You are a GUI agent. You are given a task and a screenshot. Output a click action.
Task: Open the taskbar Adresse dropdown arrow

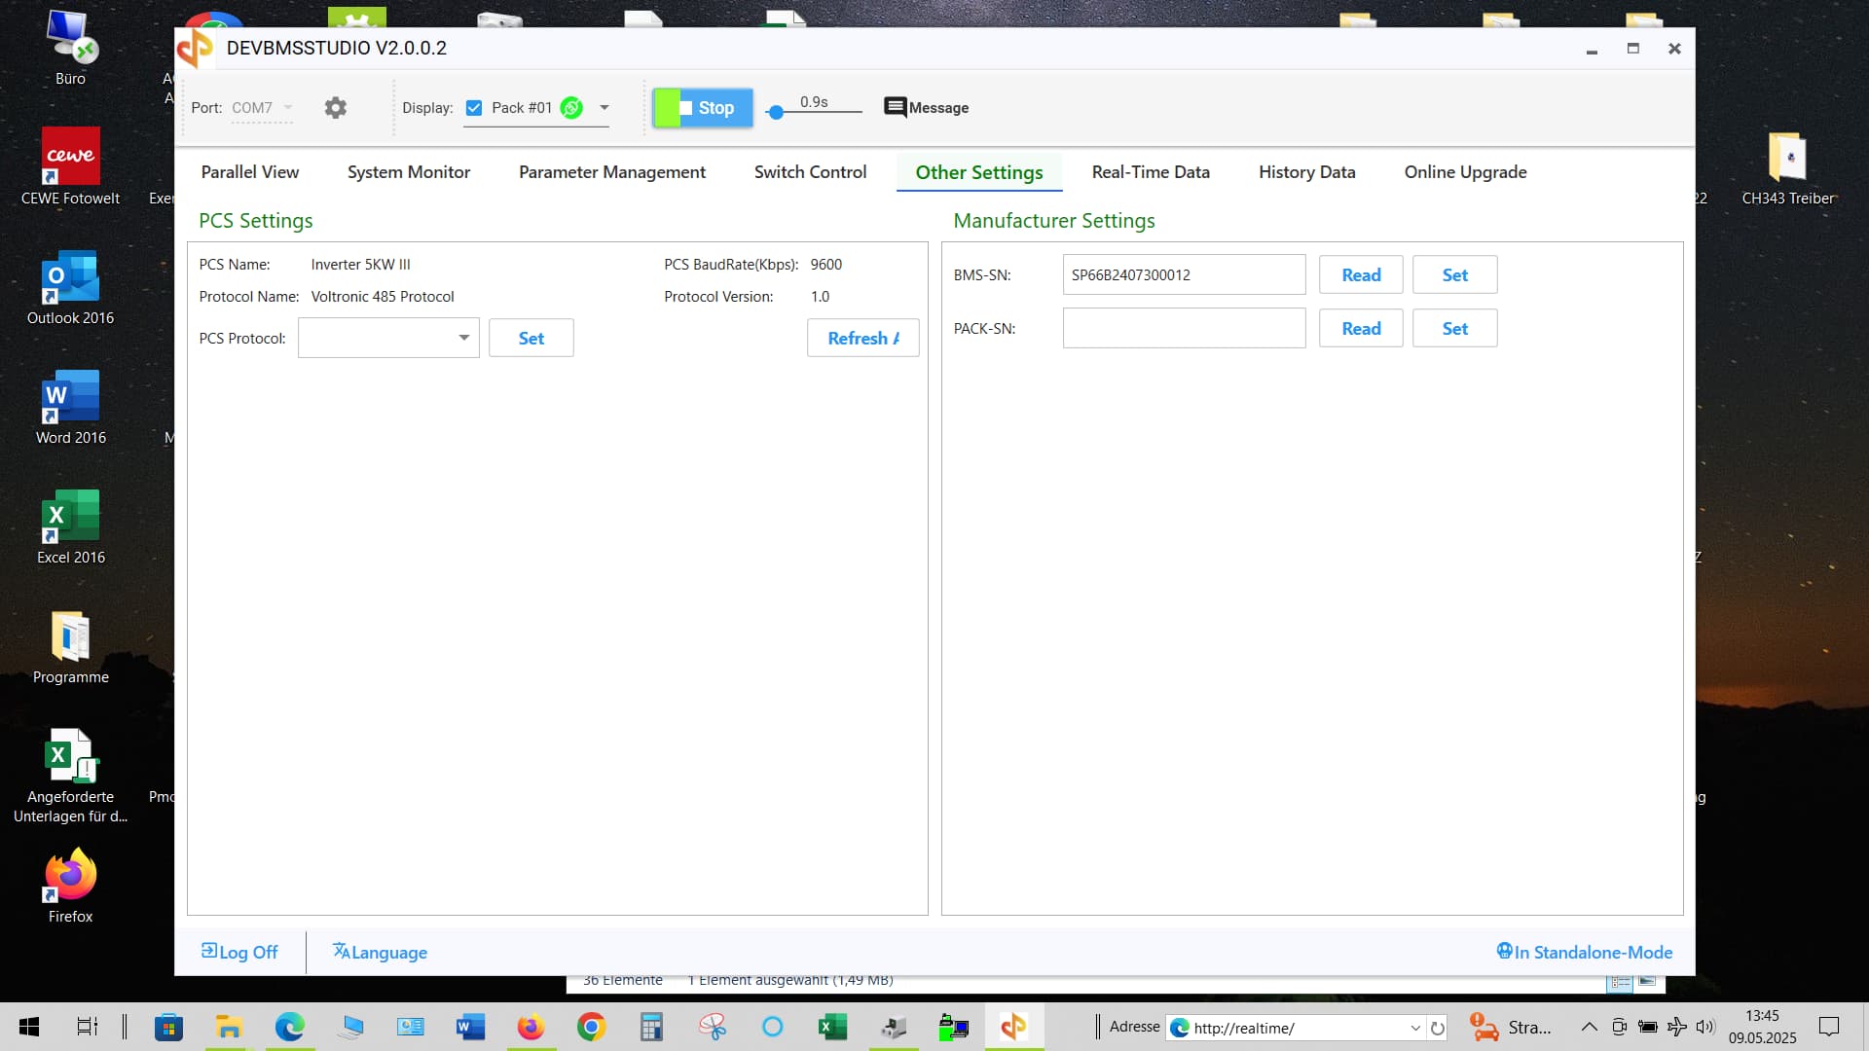[1415, 1028]
